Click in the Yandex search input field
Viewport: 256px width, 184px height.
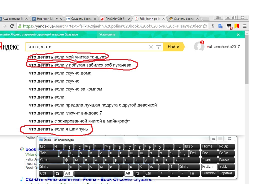(87, 47)
